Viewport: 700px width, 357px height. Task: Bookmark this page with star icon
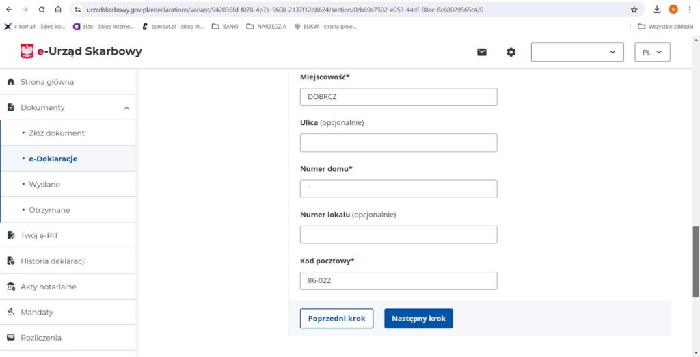tap(634, 10)
